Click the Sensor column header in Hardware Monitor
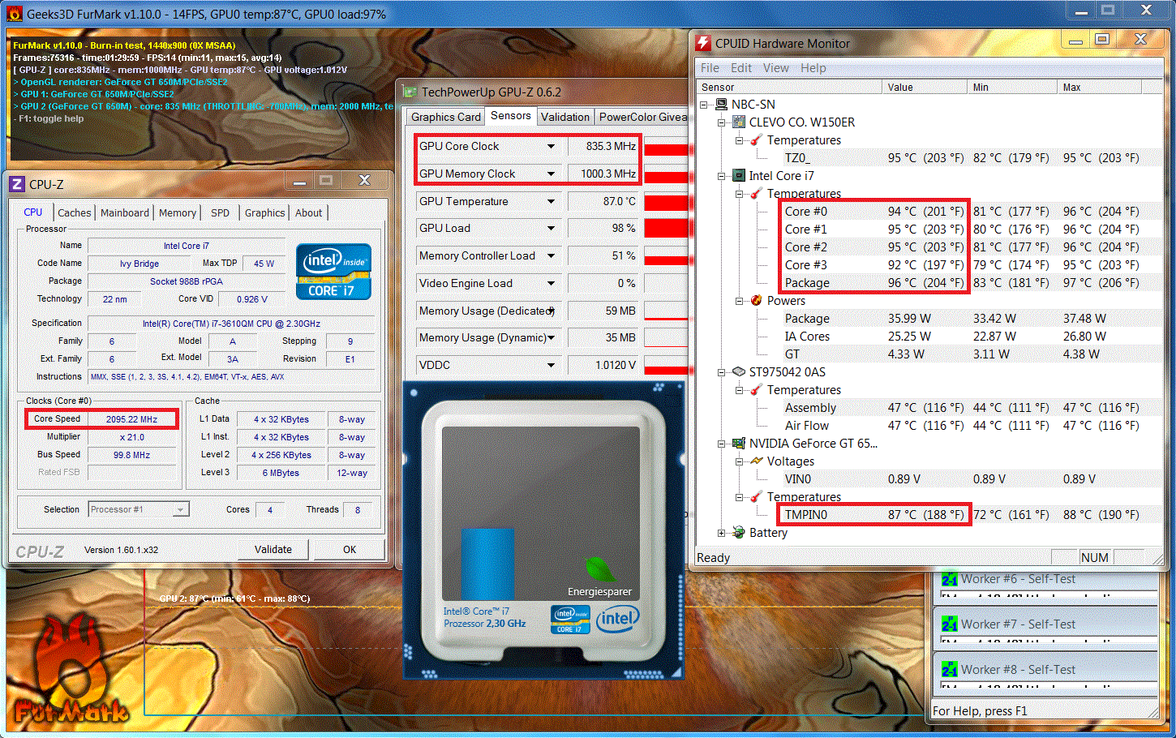Image resolution: width=1176 pixels, height=738 pixels. tap(790, 87)
